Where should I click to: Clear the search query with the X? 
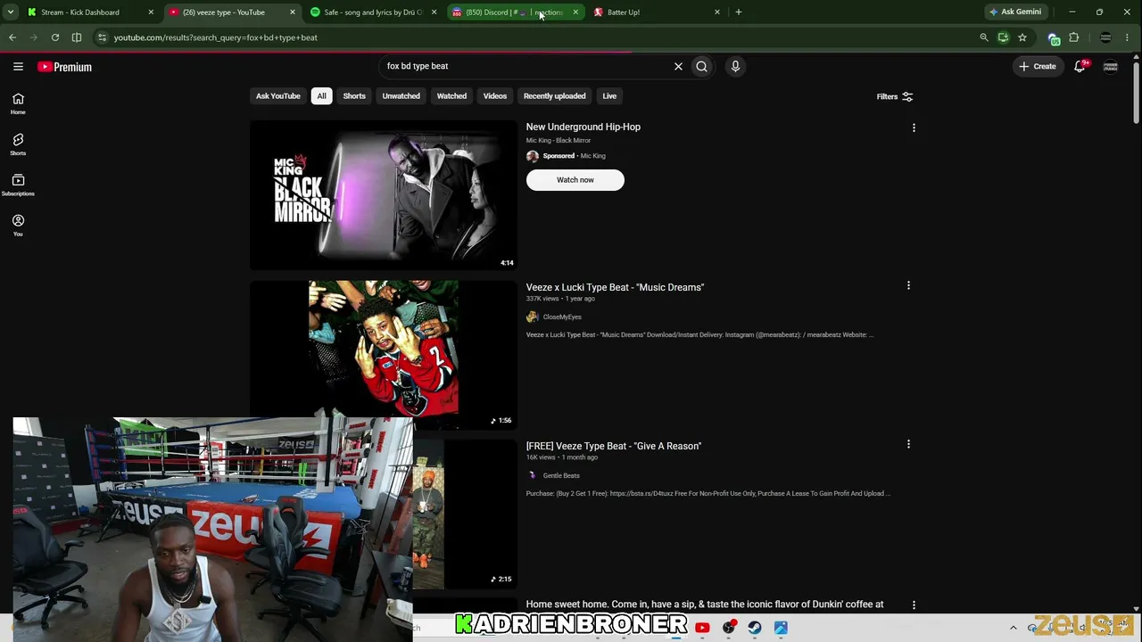[678, 66]
